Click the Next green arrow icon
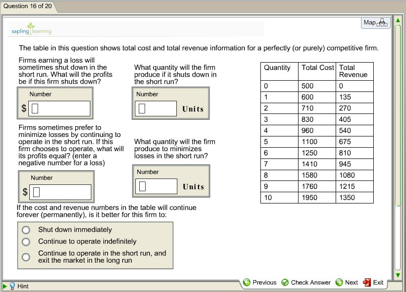This screenshot has width=406, height=292. [339, 282]
